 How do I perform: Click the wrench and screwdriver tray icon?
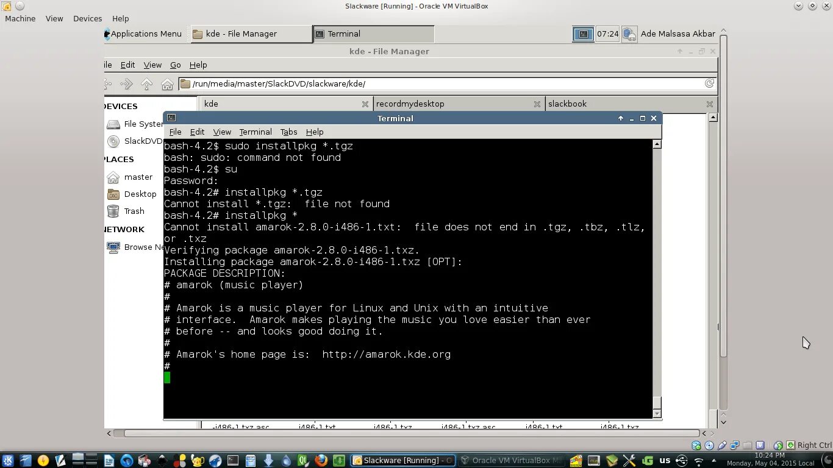[629, 461]
